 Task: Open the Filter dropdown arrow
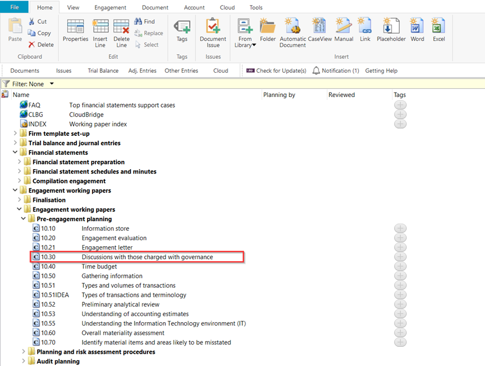tap(52, 84)
